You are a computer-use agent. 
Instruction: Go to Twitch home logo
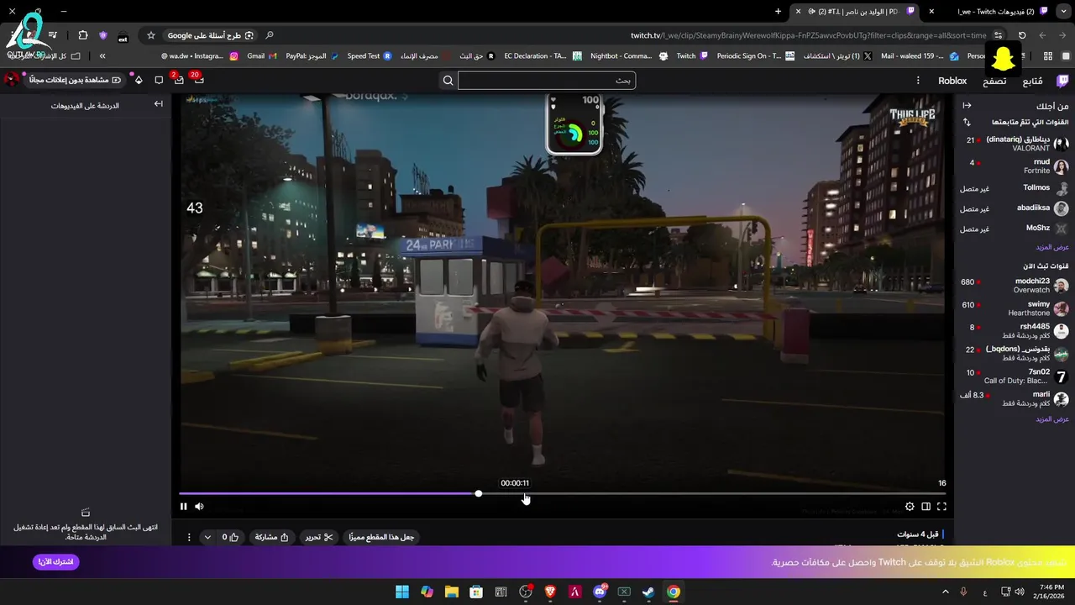tap(1062, 81)
